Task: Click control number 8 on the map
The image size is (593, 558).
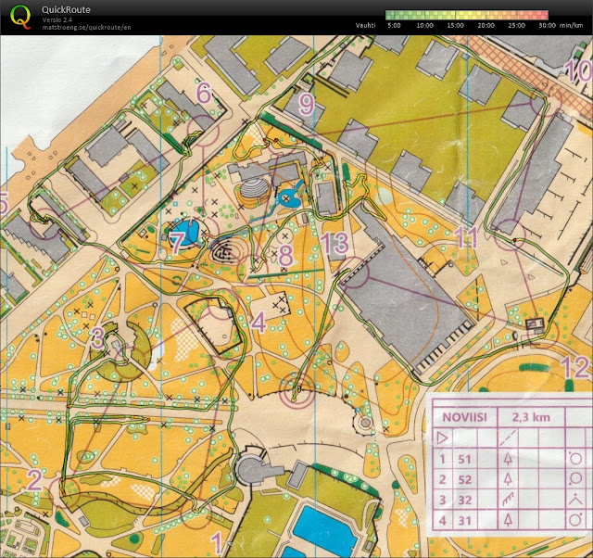Action: click(285, 255)
